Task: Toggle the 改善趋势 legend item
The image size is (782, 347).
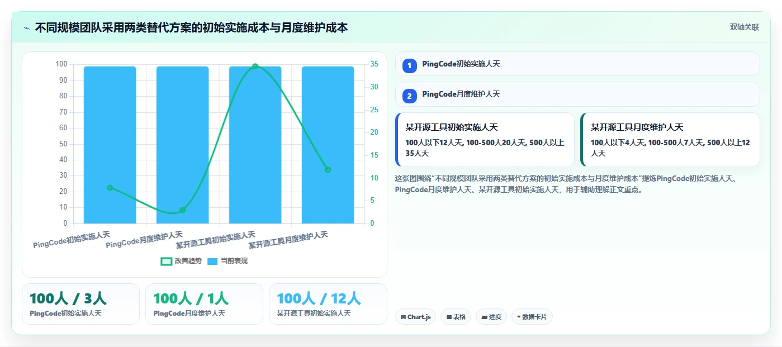Action: pyautogui.click(x=181, y=261)
